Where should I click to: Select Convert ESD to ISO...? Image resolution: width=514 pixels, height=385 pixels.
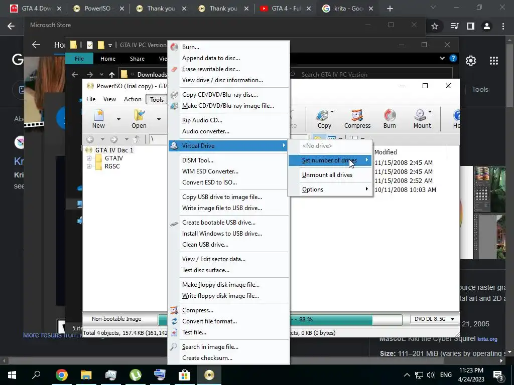(x=229, y=182)
